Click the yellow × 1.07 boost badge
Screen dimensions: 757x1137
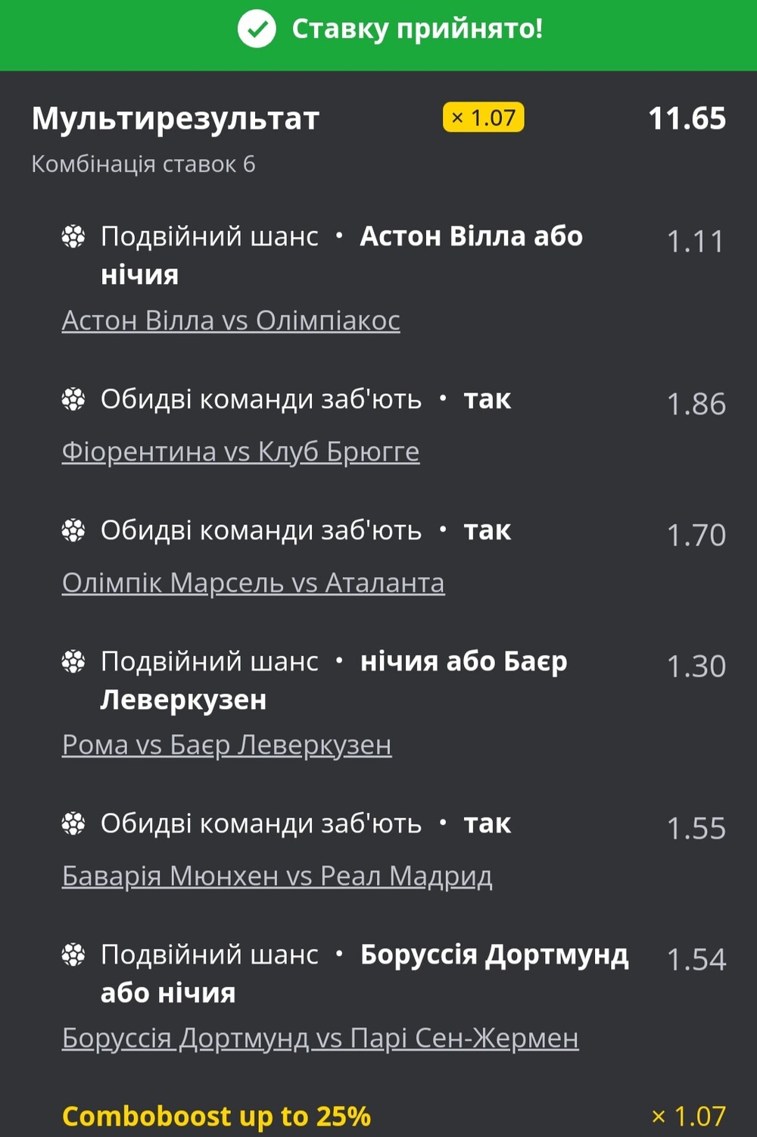point(483,118)
